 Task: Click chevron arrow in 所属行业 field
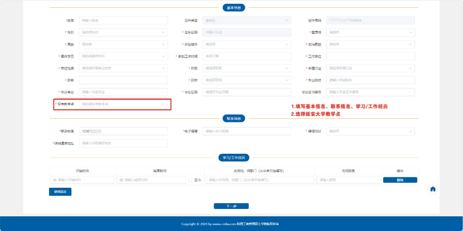[x=410, y=68]
